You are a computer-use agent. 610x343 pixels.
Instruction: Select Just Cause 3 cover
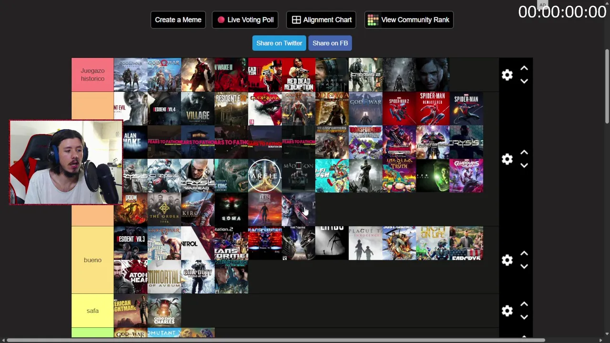[399, 243]
